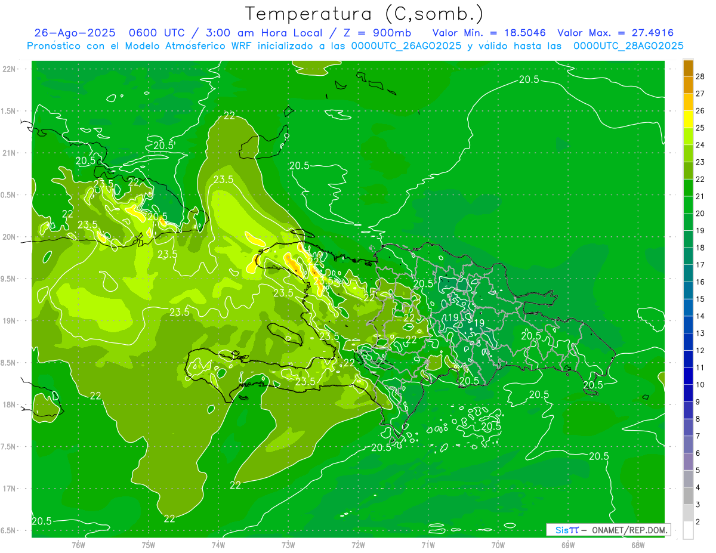Click the '74W' longitude axis label
This screenshot has height=553, width=716.
coord(218,545)
